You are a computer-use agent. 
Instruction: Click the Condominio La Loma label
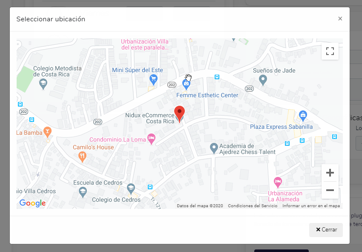tap(118, 139)
